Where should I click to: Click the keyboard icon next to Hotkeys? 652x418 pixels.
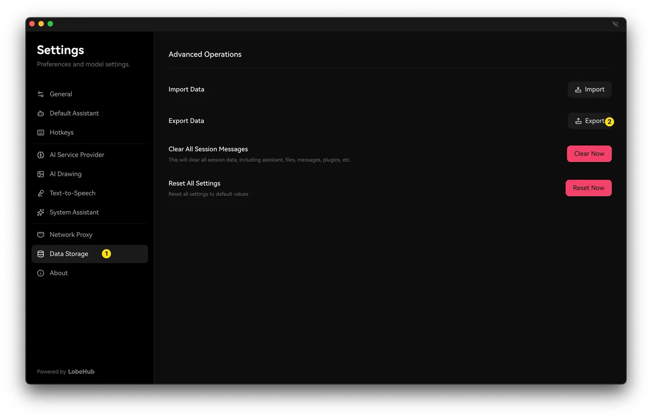tap(41, 133)
